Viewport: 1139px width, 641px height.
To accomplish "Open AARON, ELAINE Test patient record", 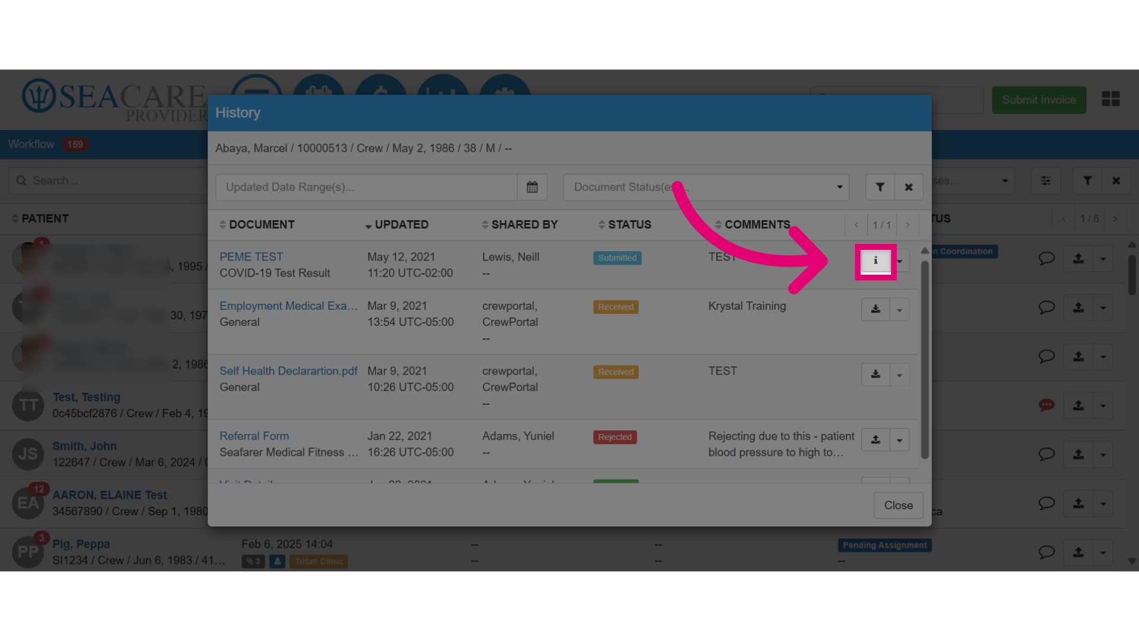I will click(x=109, y=495).
